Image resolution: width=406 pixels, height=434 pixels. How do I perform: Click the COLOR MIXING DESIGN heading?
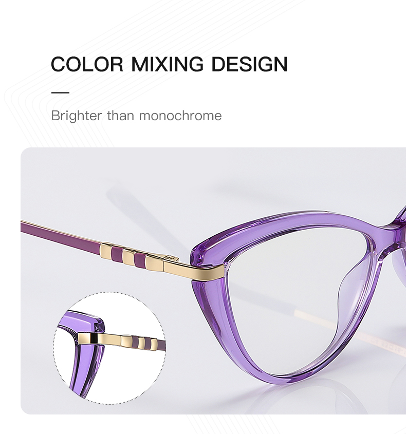pos(169,64)
